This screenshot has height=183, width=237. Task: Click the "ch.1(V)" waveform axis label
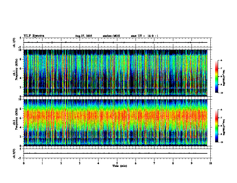pyautogui.click(x=14, y=42)
